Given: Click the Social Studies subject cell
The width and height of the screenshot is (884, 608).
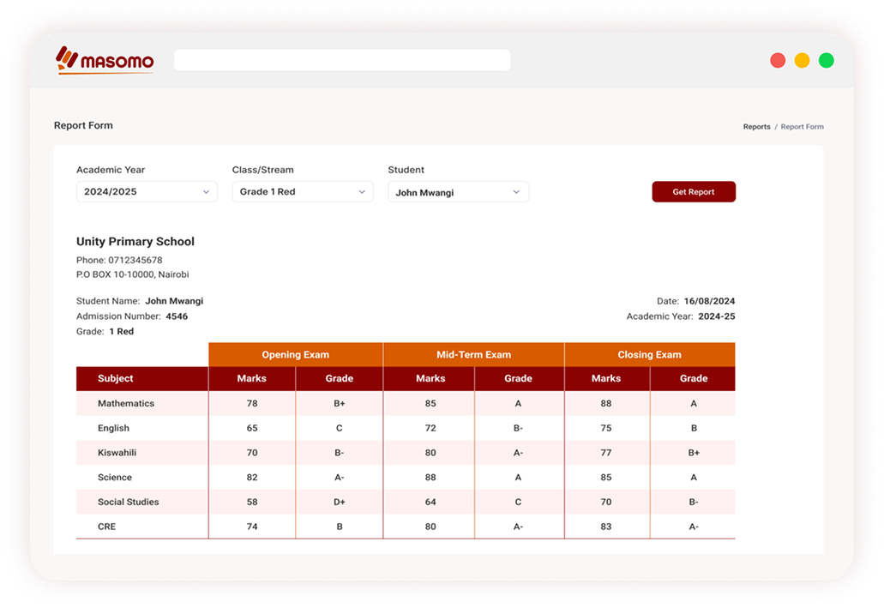Looking at the screenshot, I should click(x=129, y=502).
